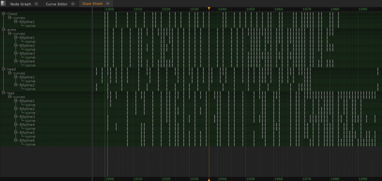This screenshot has height=181, width=382.
Task: Select BSpline2 under the head node
Action: pyautogui.click(x=27, y=85)
